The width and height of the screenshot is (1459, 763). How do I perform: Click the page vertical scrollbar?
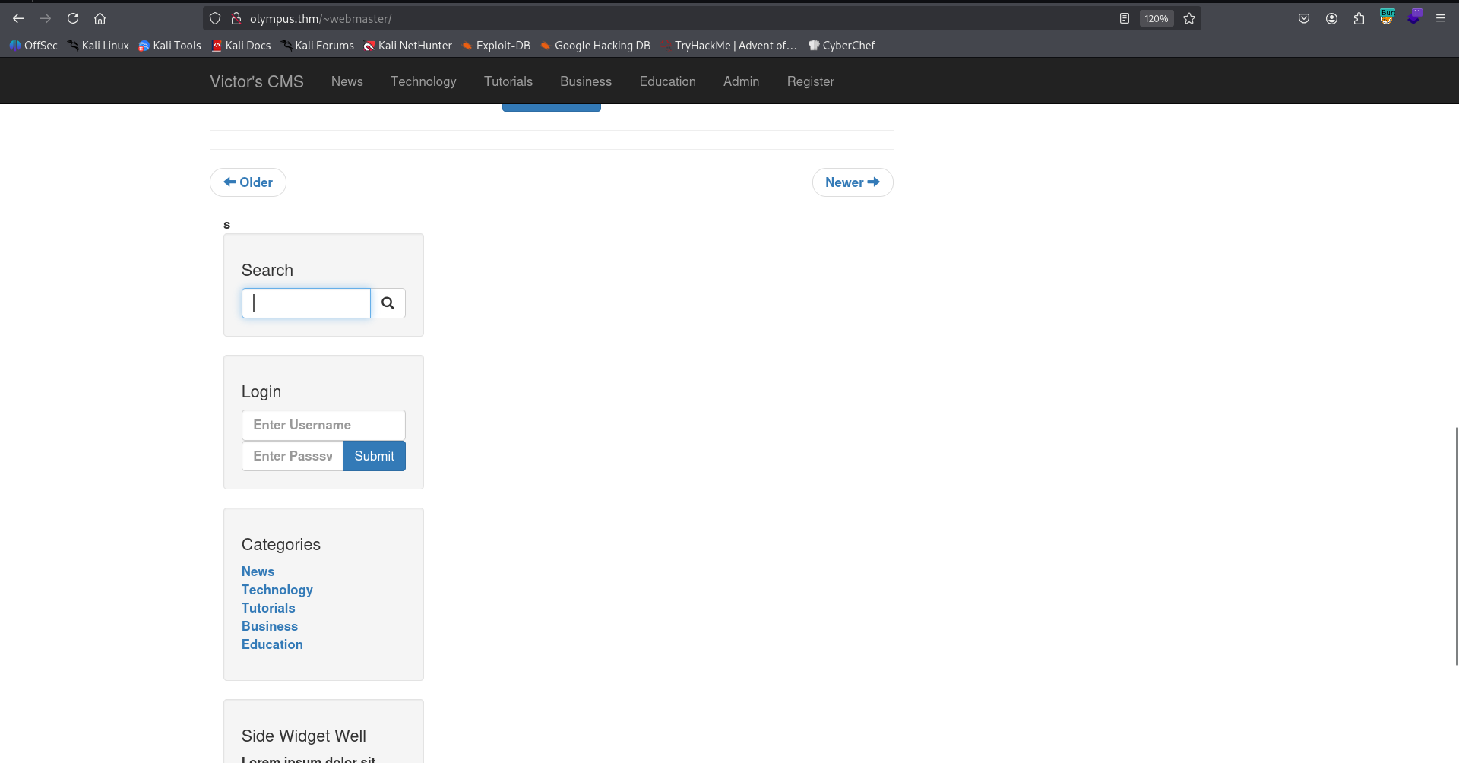pos(1456,546)
